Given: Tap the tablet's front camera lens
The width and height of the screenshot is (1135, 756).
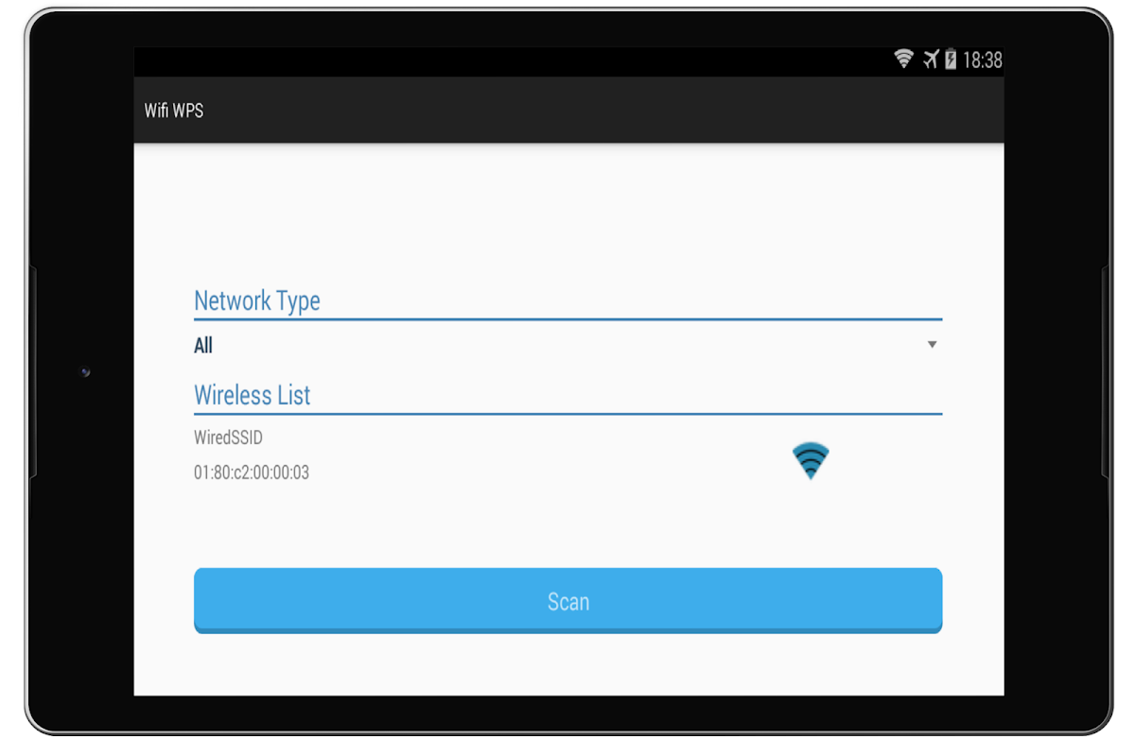Looking at the screenshot, I should 85,371.
